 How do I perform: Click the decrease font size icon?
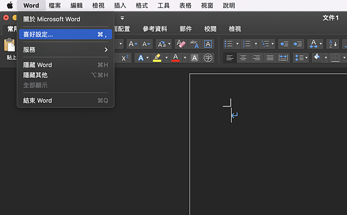[146, 44]
